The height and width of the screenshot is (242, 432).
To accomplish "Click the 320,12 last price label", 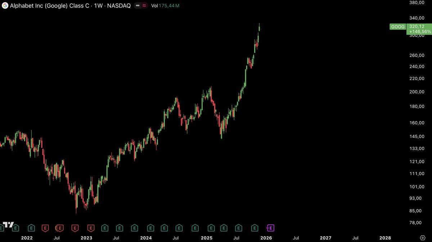I will (x=417, y=26).
